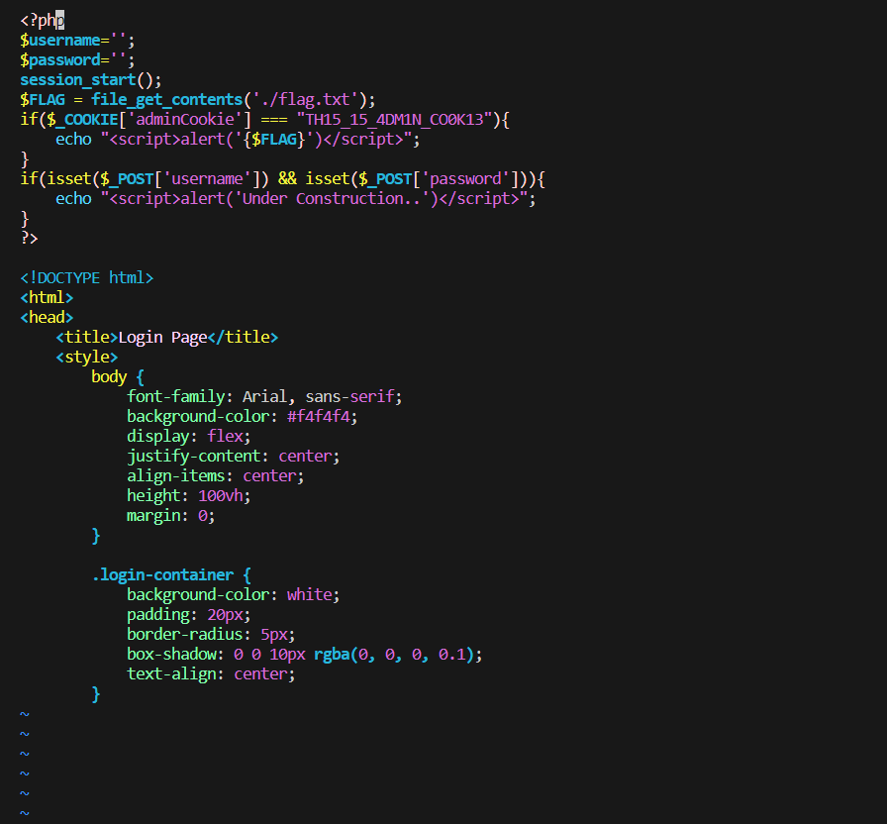This screenshot has width=887, height=824.
Task: Click the background-color: white line
Action: click(x=233, y=595)
